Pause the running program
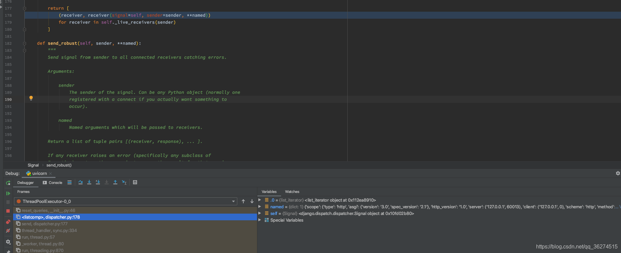621x253 pixels. 8,202
